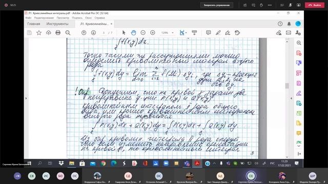This screenshot has width=328, height=184.
Task: Open the Редактирование menu
Action: pos(44,18)
